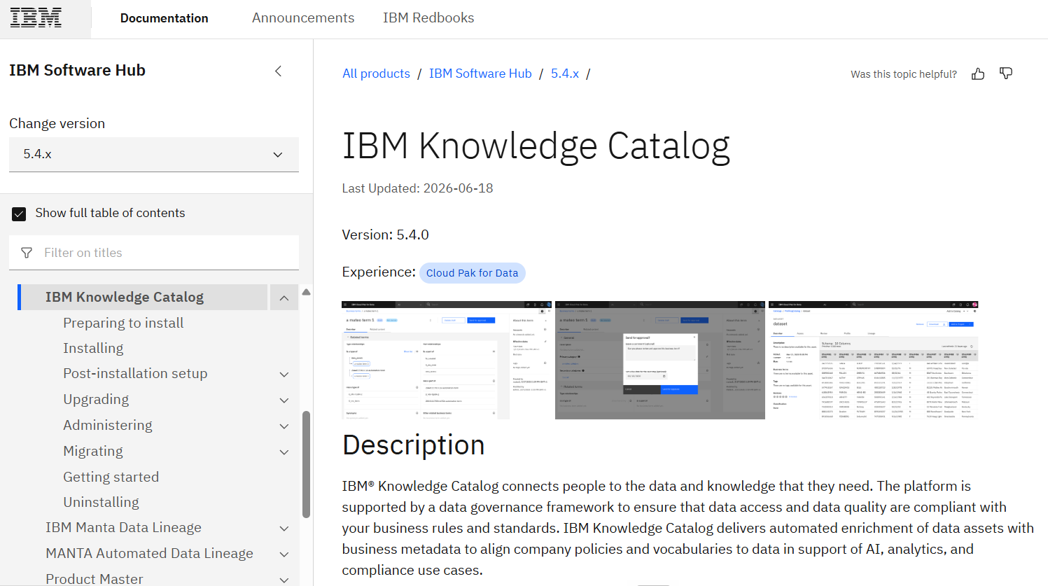Open Preparing to install
Screen dimensions: 1048x586
pos(123,323)
